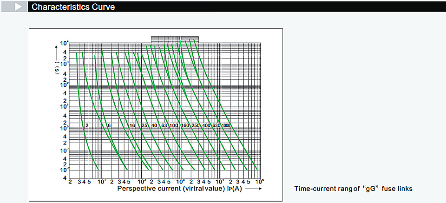Click the curve label 400
Screen dimensions: 446x203
[206, 125]
